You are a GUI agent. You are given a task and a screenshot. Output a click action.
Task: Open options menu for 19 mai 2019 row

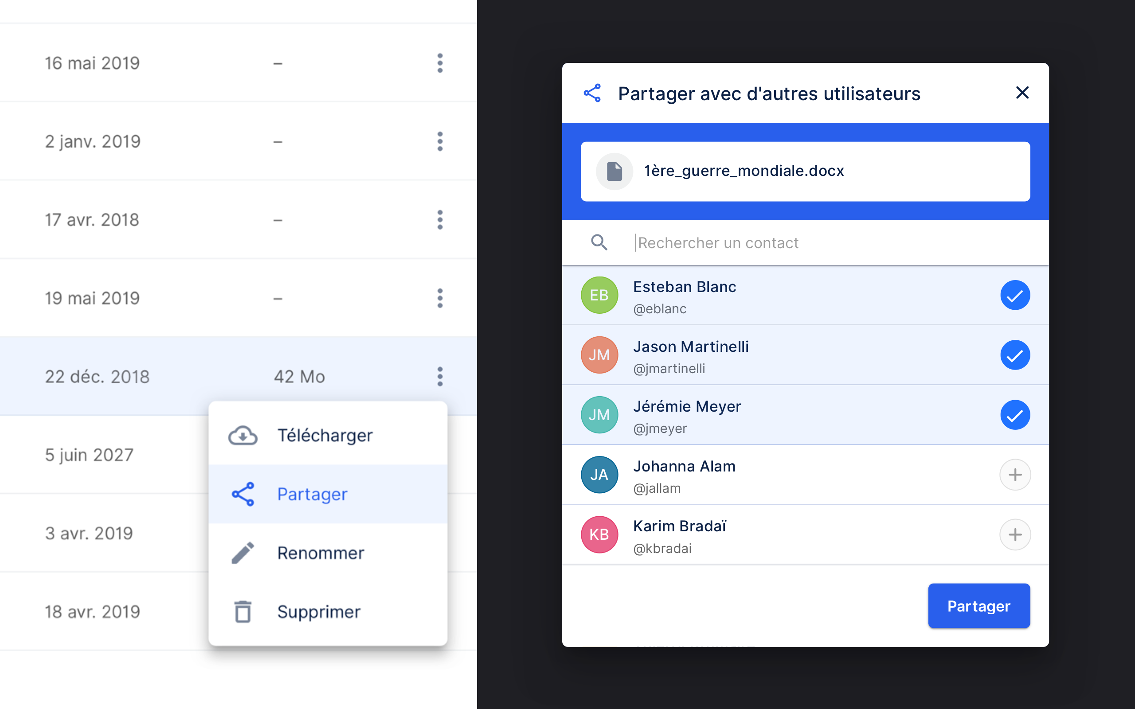click(x=440, y=298)
